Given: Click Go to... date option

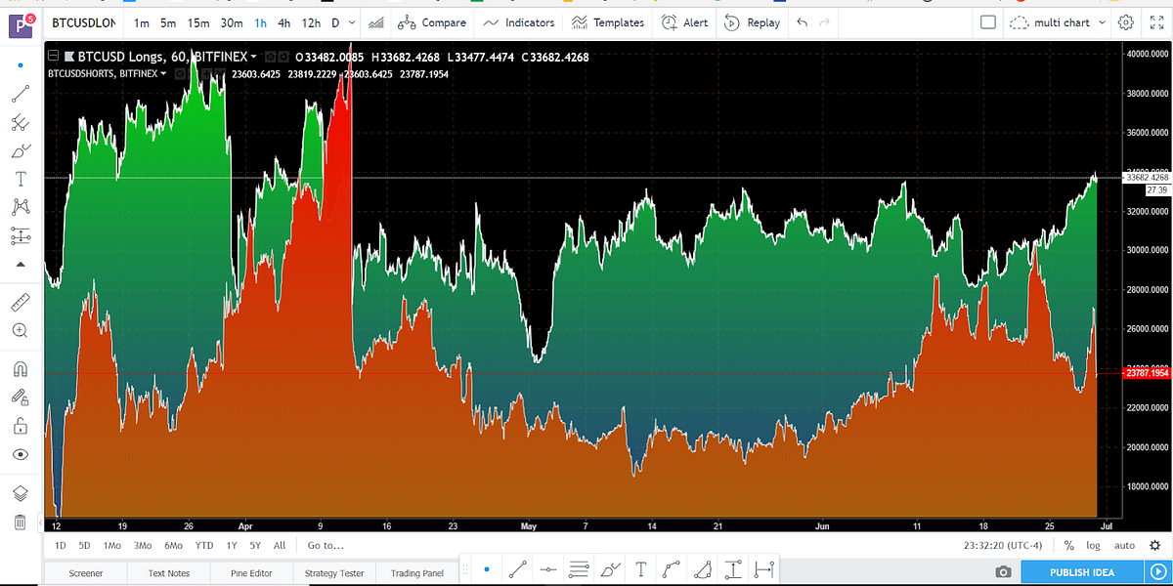Looking at the screenshot, I should pos(326,545).
